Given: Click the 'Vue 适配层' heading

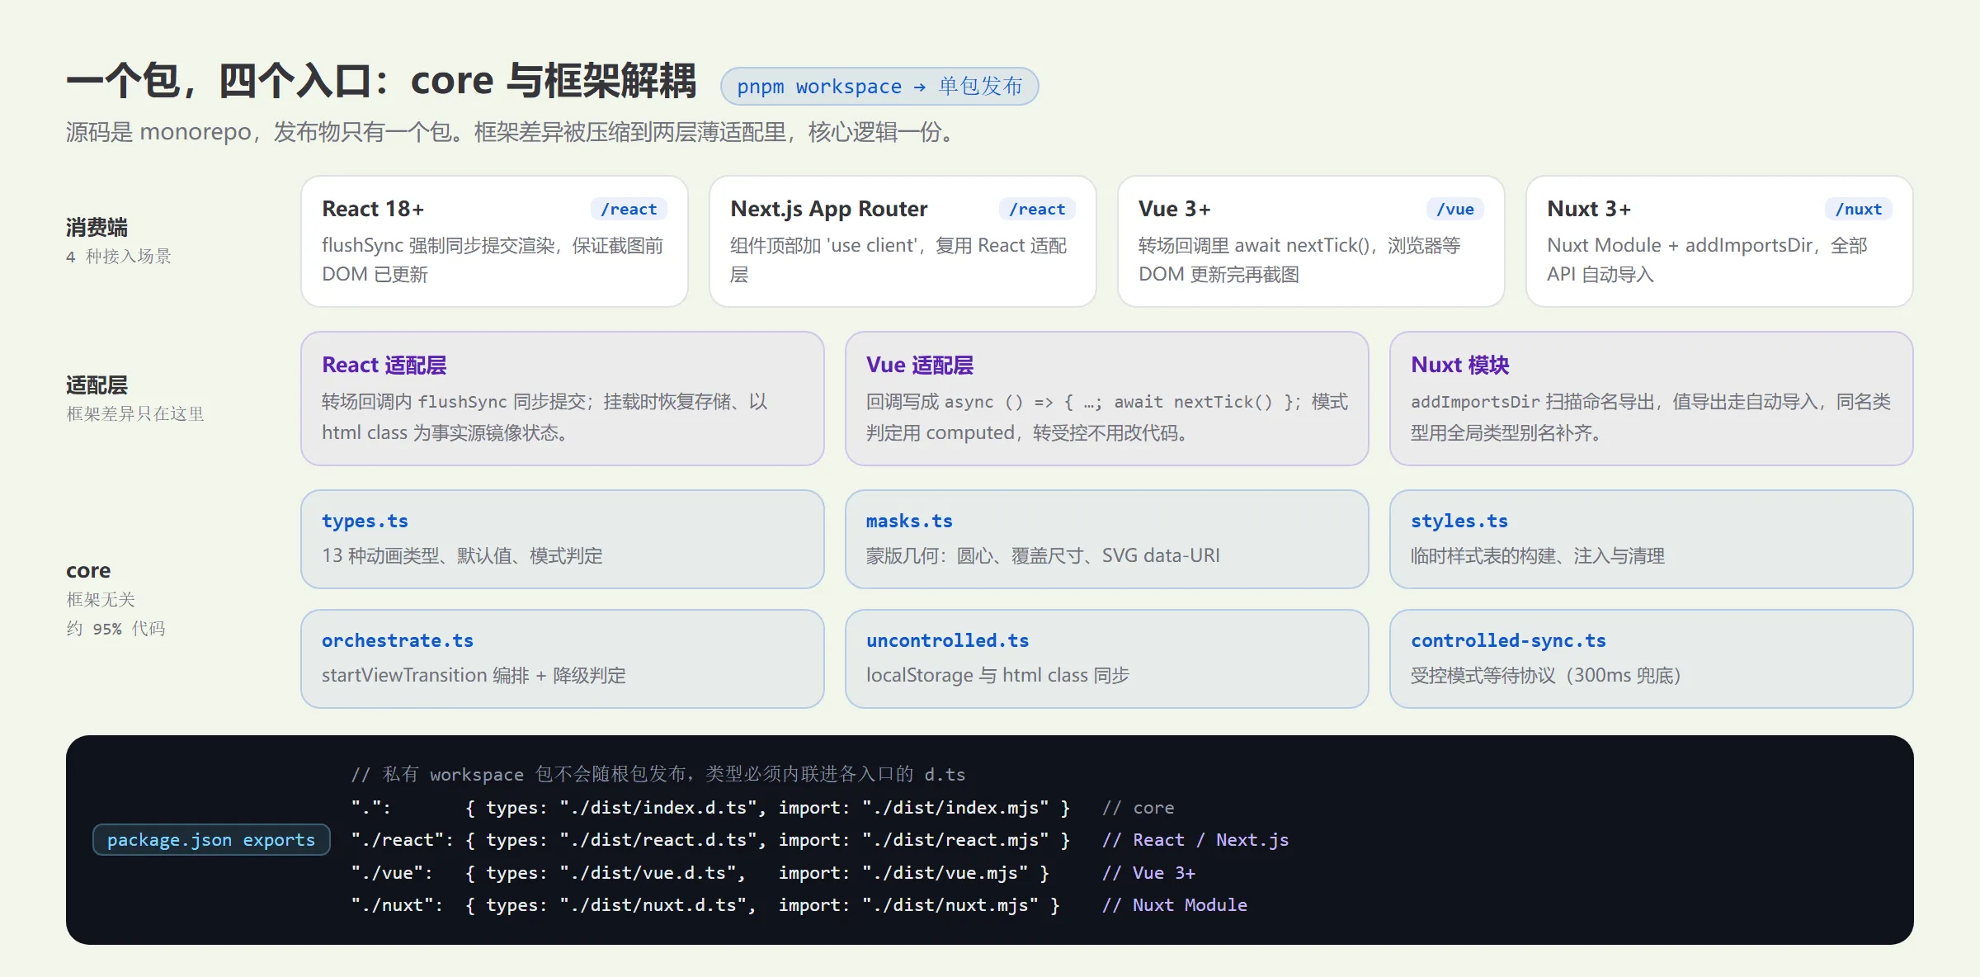Looking at the screenshot, I should coord(920,365).
